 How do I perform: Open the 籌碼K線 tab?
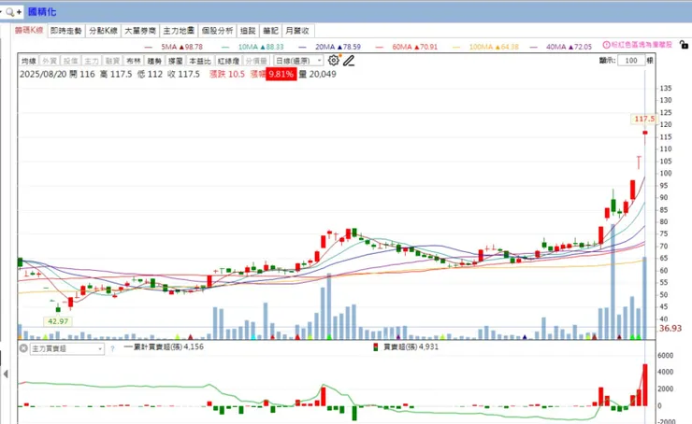29,31
